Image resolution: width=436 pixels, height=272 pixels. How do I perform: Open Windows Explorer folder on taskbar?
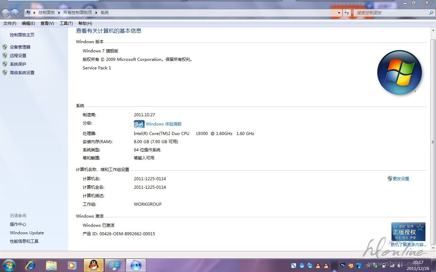[51, 265]
